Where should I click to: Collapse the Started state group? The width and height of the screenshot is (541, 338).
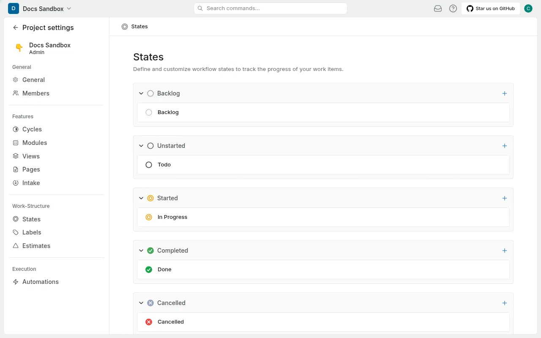point(141,198)
